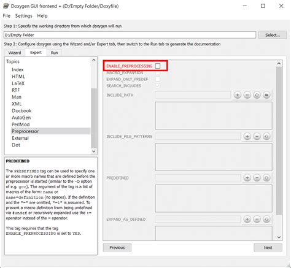The image size is (291, 268).
Task: Add INCLUDE_FILE_PATTERNS entry with plus icon
Action: pyautogui.click(x=247, y=136)
